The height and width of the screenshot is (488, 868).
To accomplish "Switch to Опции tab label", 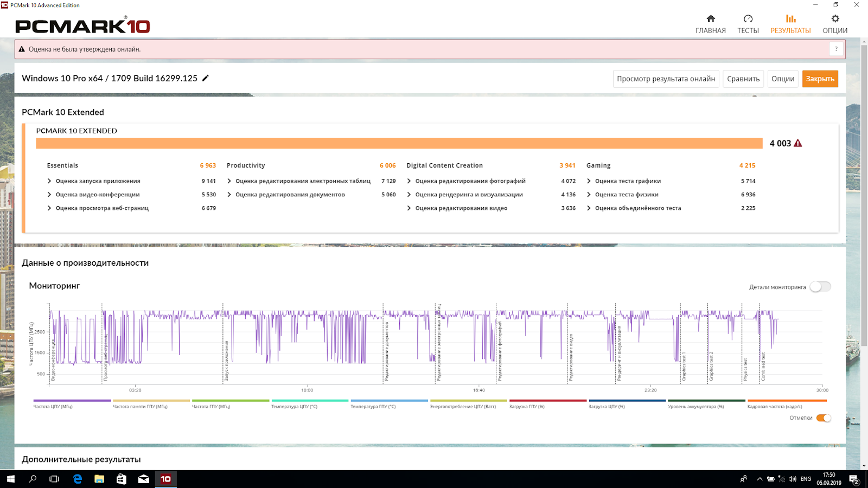I will 835,31.
